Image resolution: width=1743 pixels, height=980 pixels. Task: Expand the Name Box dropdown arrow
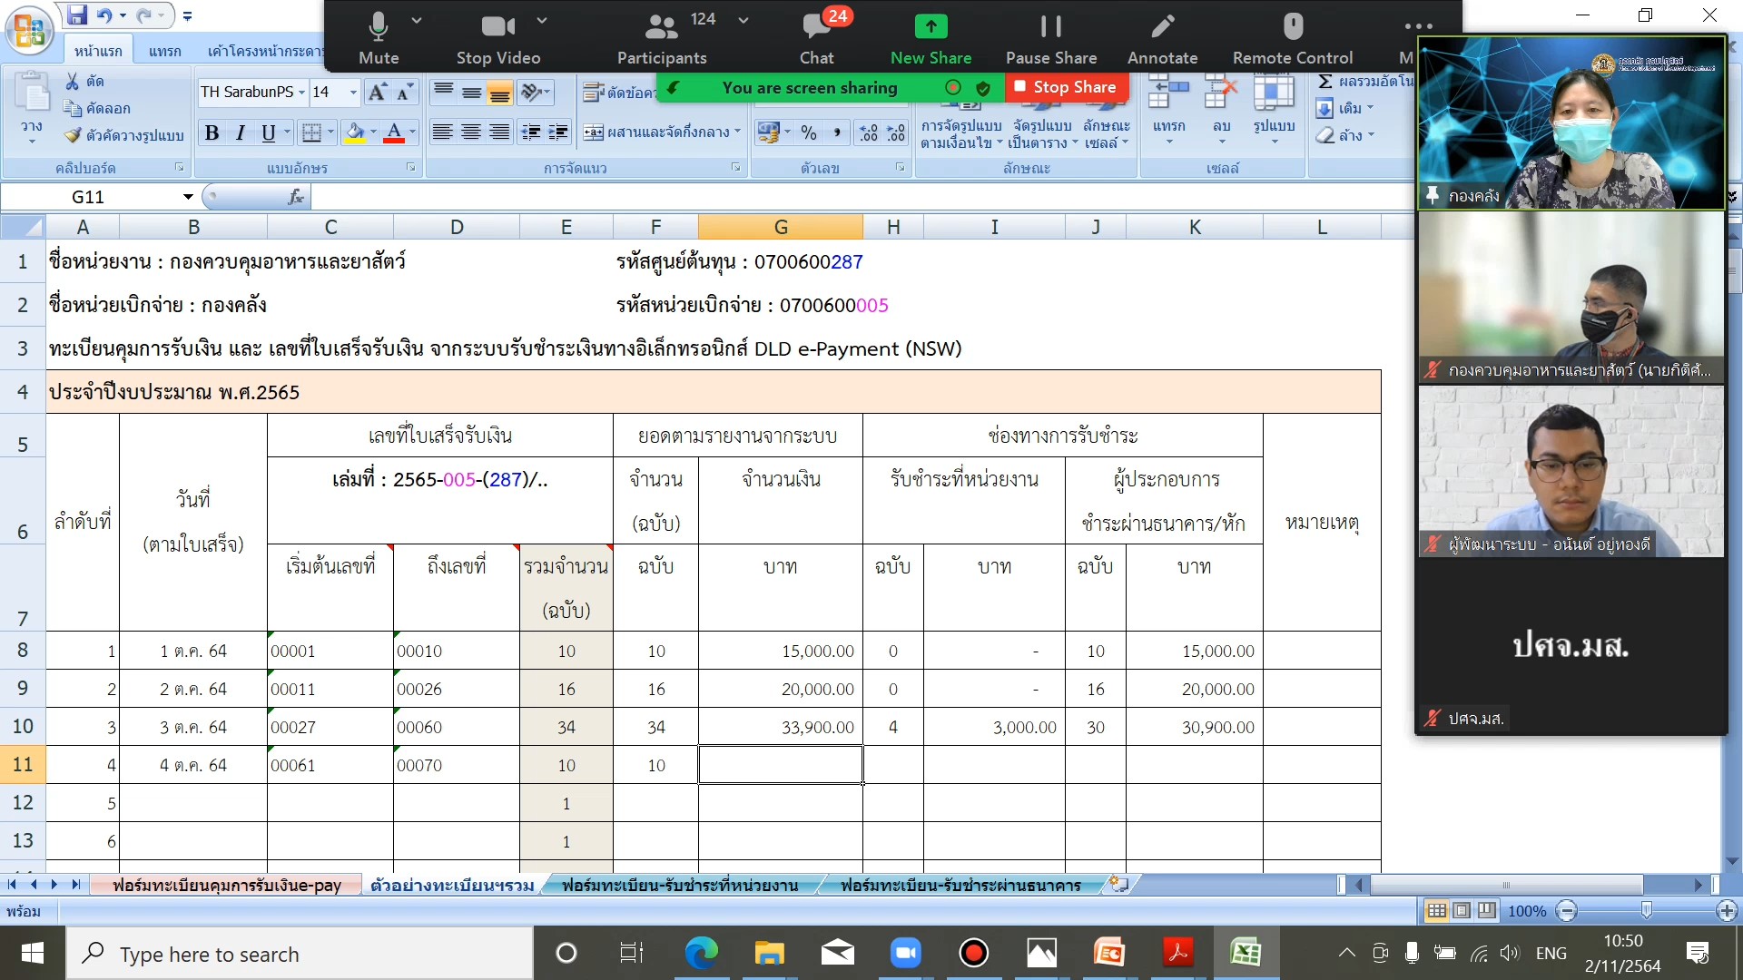(x=187, y=197)
